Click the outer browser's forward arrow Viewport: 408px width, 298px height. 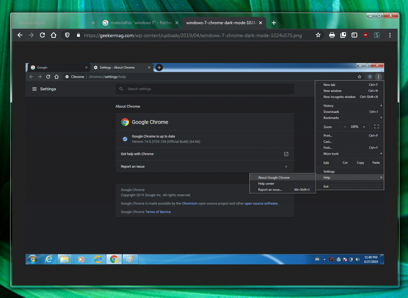click(x=31, y=35)
